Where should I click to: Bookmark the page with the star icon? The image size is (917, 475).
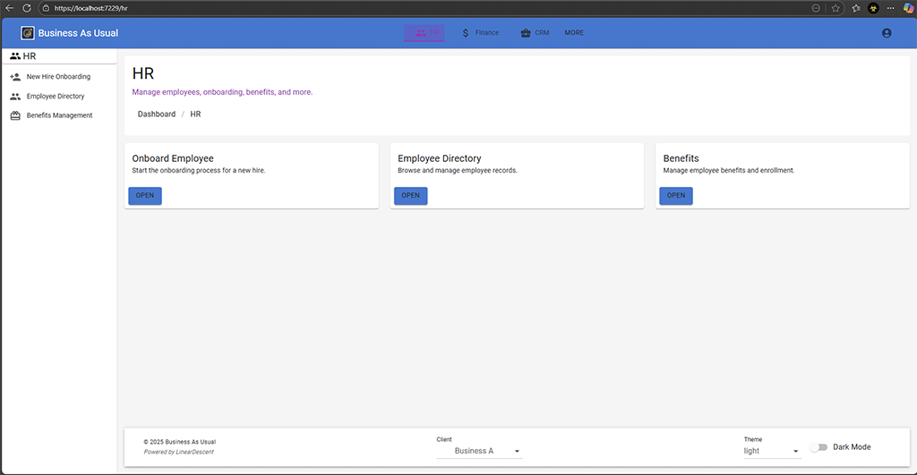[x=835, y=7]
